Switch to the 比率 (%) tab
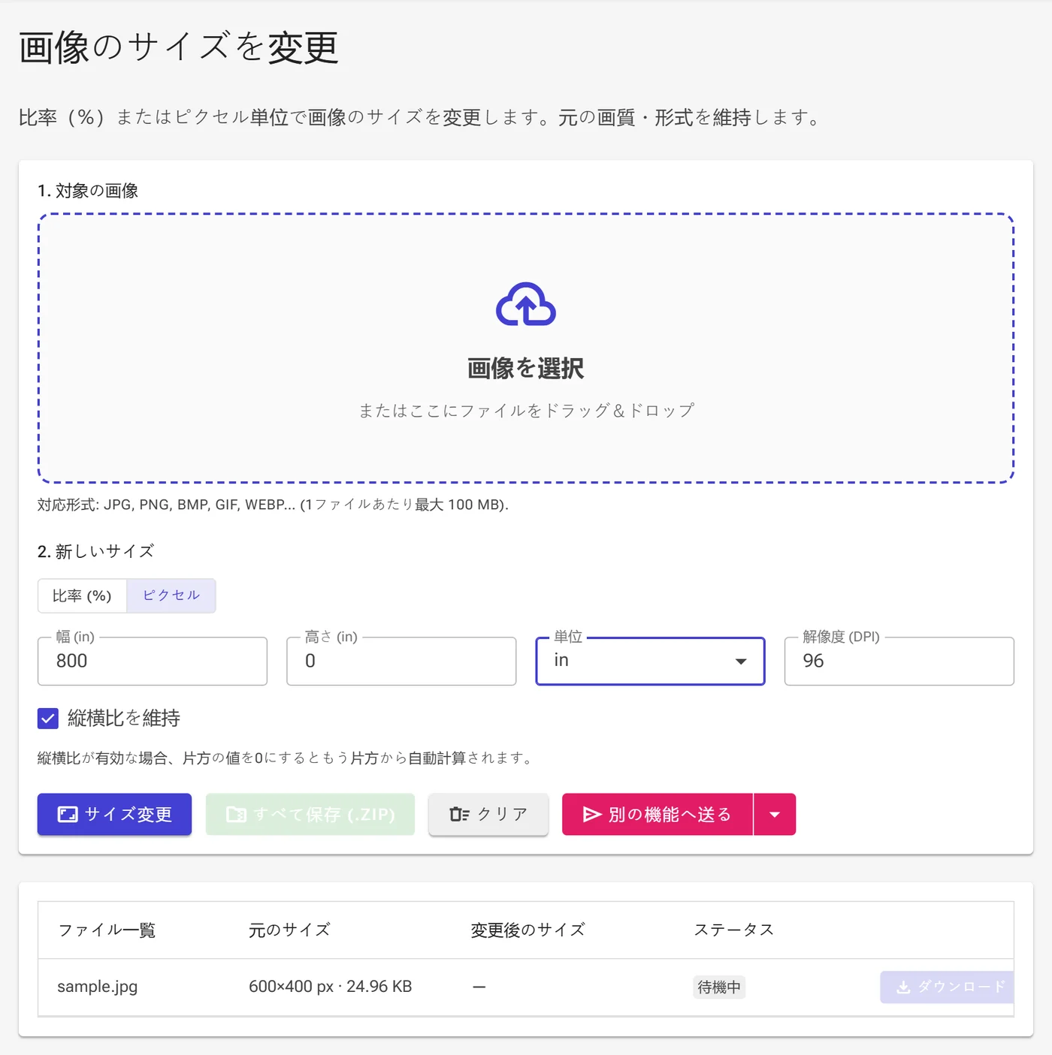 click(82, 595)
